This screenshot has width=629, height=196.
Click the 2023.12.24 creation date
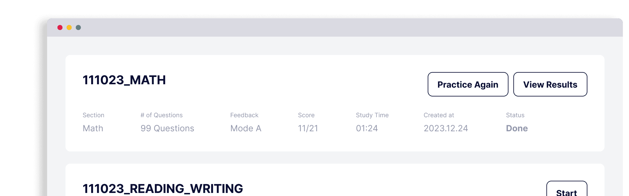tap(446, 128)
